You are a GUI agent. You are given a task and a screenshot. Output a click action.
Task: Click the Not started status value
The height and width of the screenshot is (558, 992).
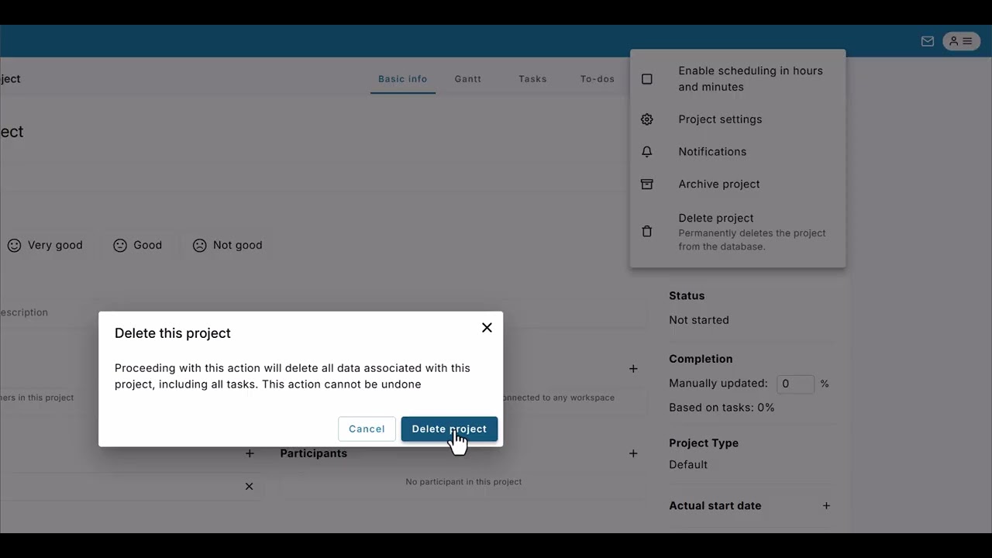tap(699, 320)
